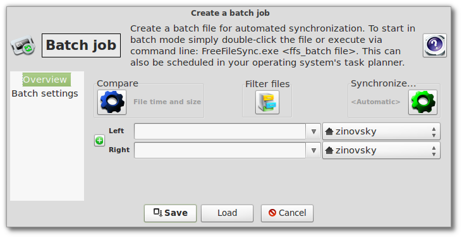The image size is (462, 238).
Task: Open Synchronize settings via green gear icon
Action: click(423, 102)
